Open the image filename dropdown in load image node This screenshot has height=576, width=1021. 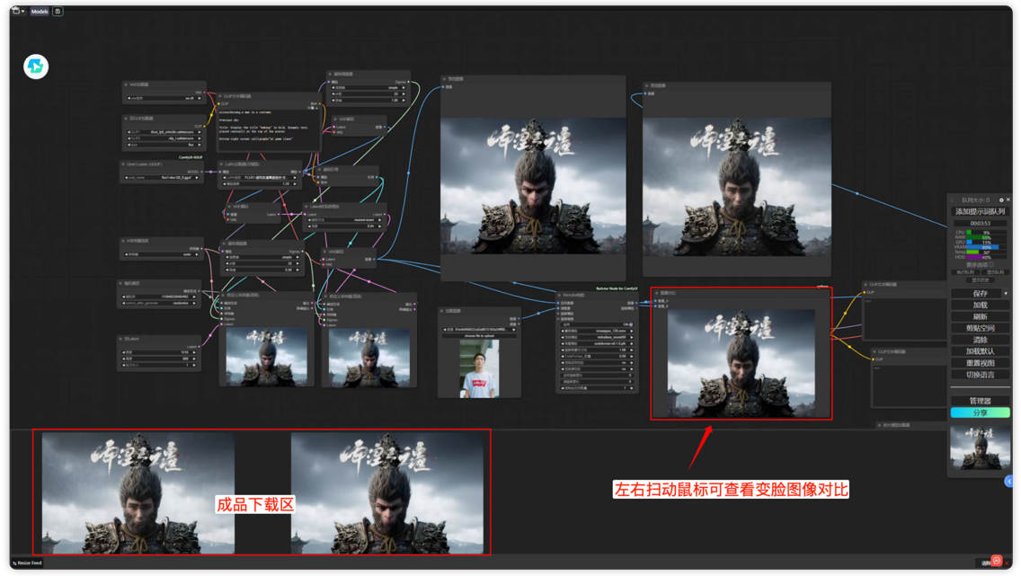pos(479,329)
